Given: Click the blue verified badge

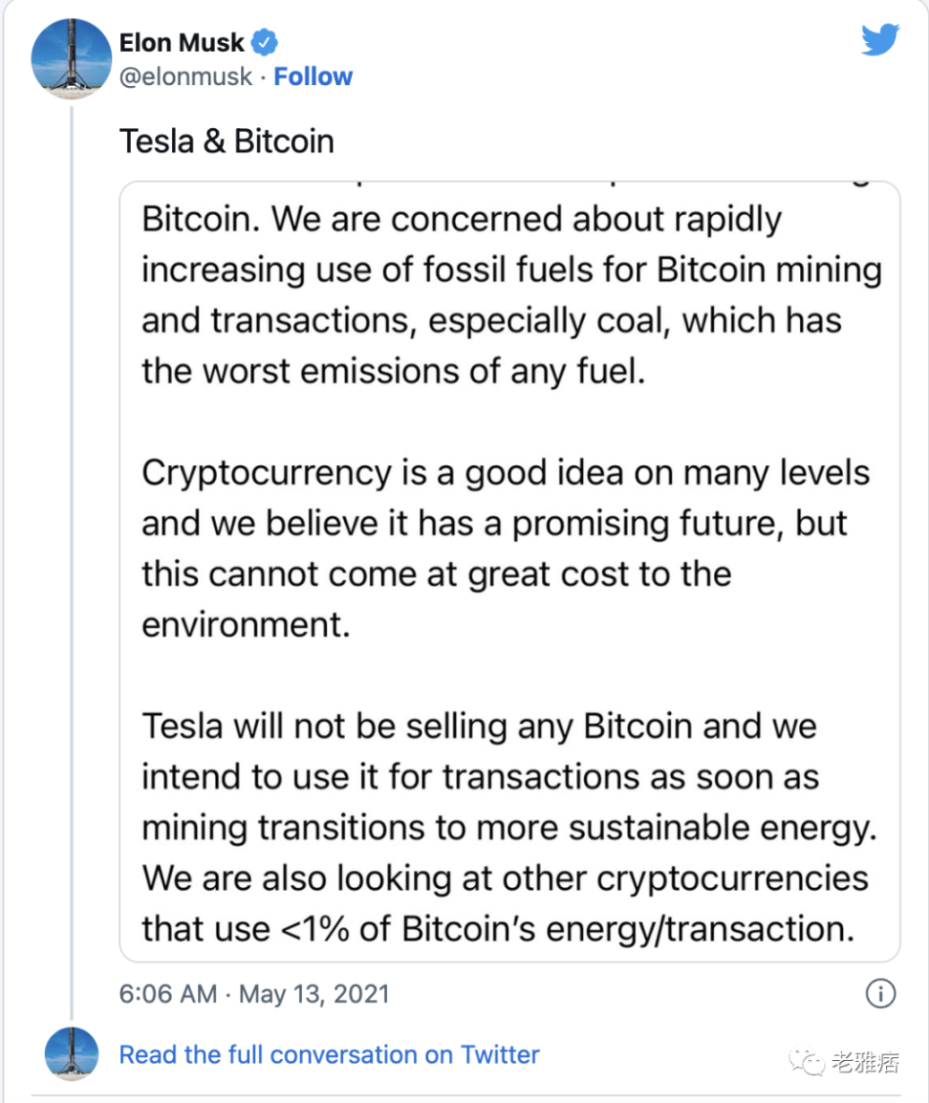Looking at the screenshot, I should (264, 42).
